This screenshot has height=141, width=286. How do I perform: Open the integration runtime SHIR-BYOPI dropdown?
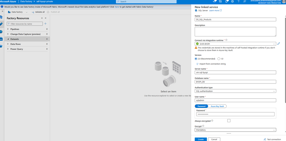click(x=235, y=44)
